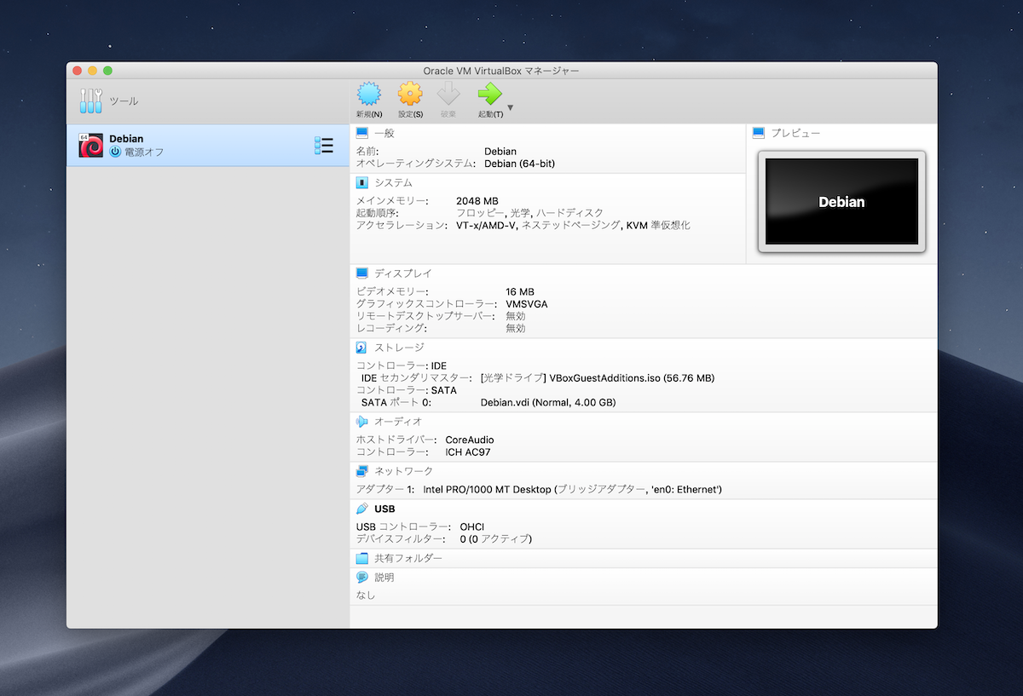The height and width of the screenshot is (696, 1023).
Task: Start VM with 起動(T) green arrow
Action: (490, 95)
